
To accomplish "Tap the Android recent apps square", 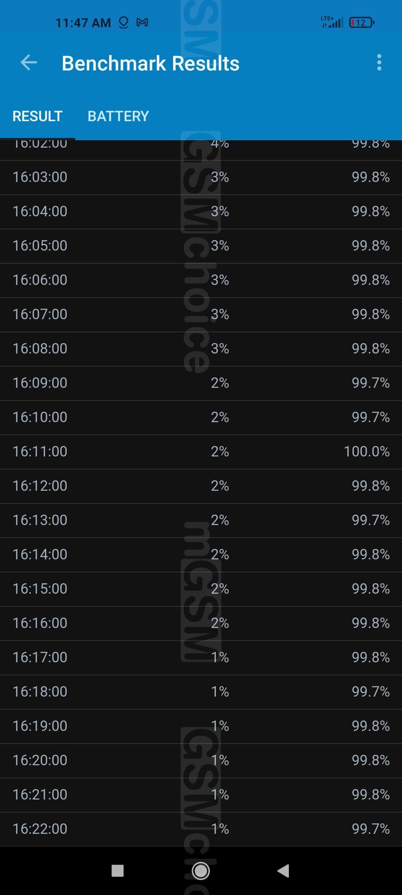I will point(117,871).
